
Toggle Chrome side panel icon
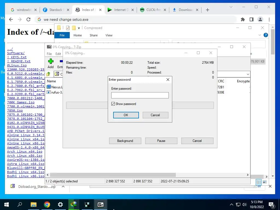click(x=252, y=19)
